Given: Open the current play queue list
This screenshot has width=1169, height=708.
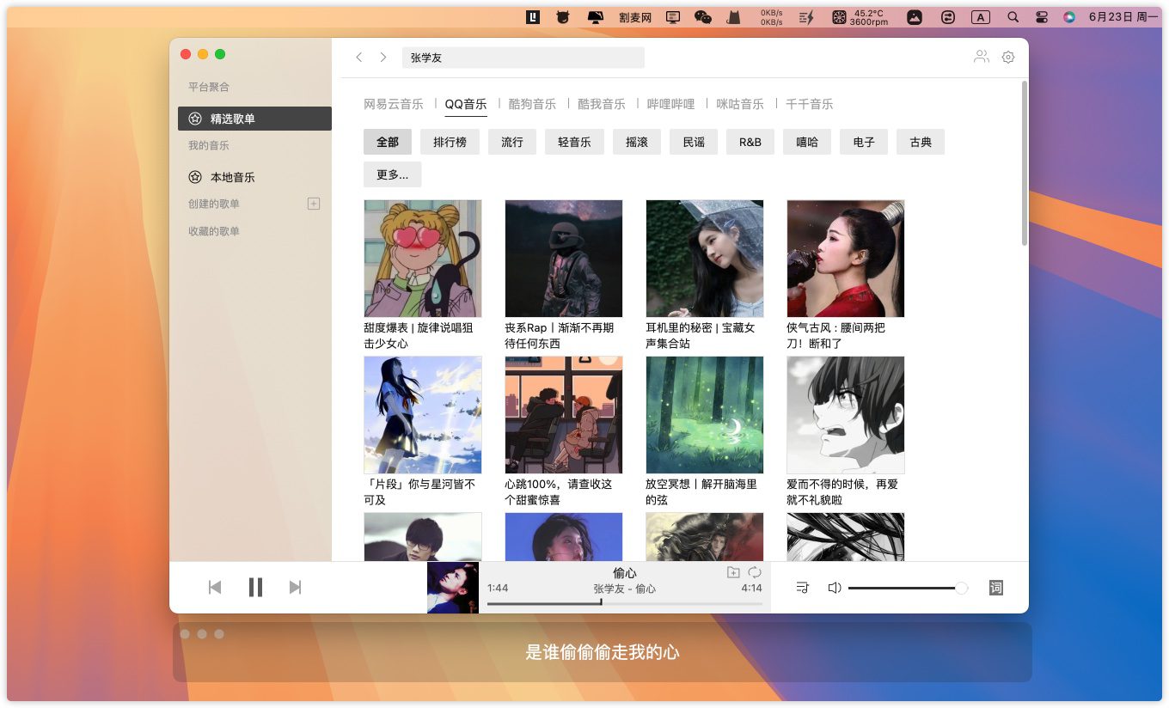Looking at the screenshot, I should coord(803,588).
